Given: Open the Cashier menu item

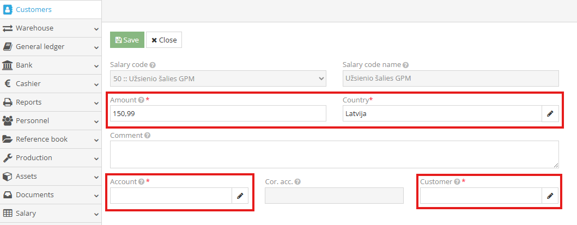Looking at the screenshot, I should pyautogui.click(x=51, y=84).
